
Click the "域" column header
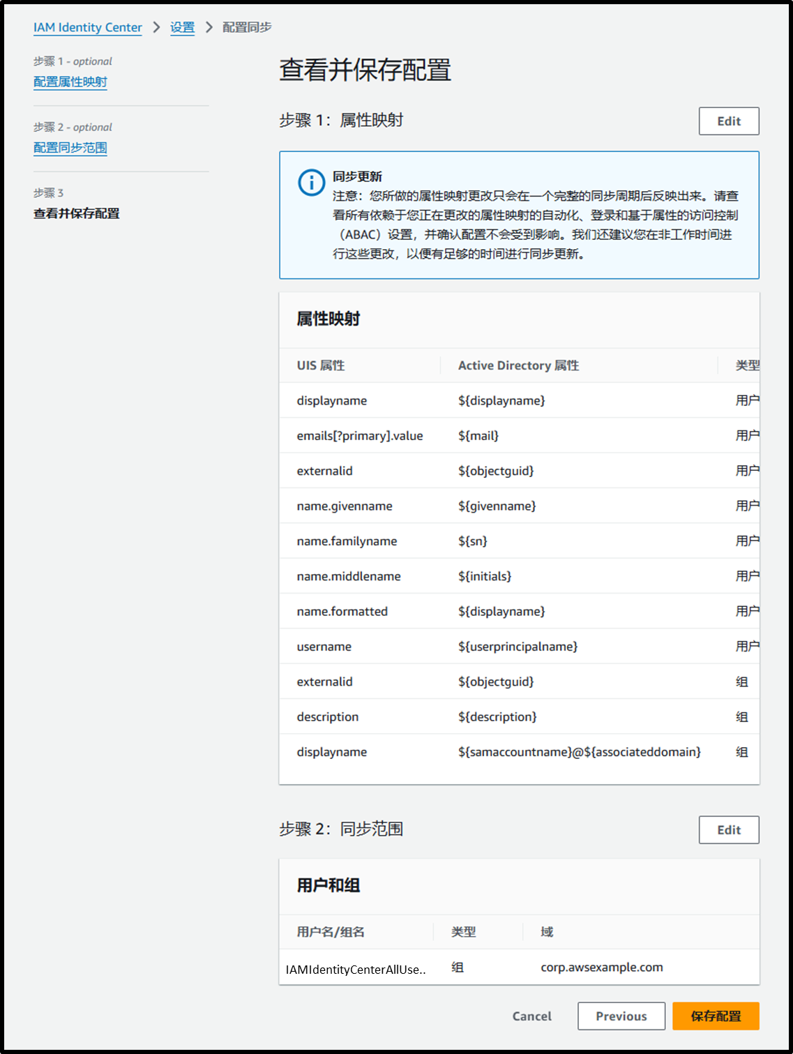tap(547, 932)
